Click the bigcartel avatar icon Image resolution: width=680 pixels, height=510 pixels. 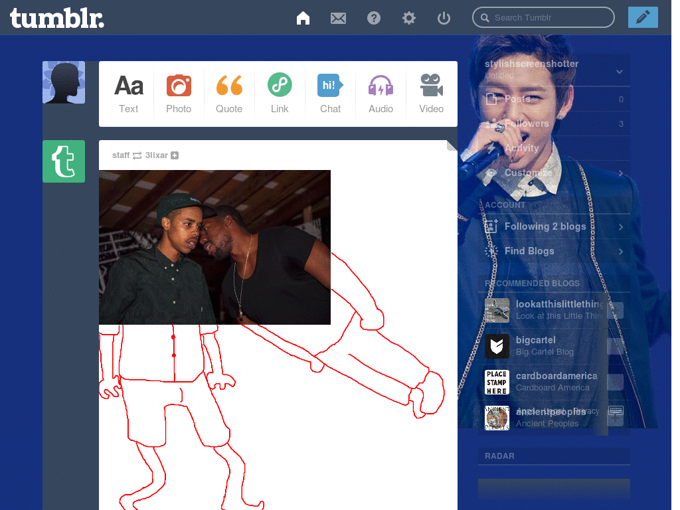tap(497, 346)
